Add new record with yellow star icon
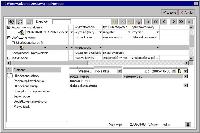The height and width of the screenshot is (133, 200). [x=114, y=22]
